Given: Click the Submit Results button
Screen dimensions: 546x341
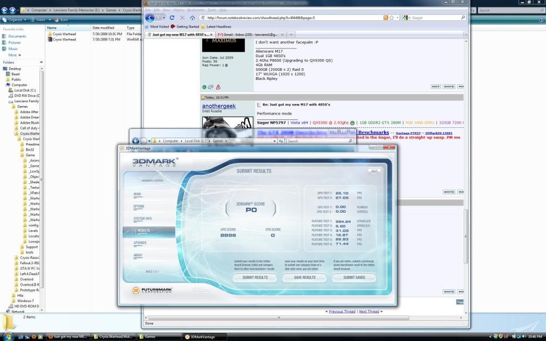Looking at the screenshot, I should [x=255, y=278].
